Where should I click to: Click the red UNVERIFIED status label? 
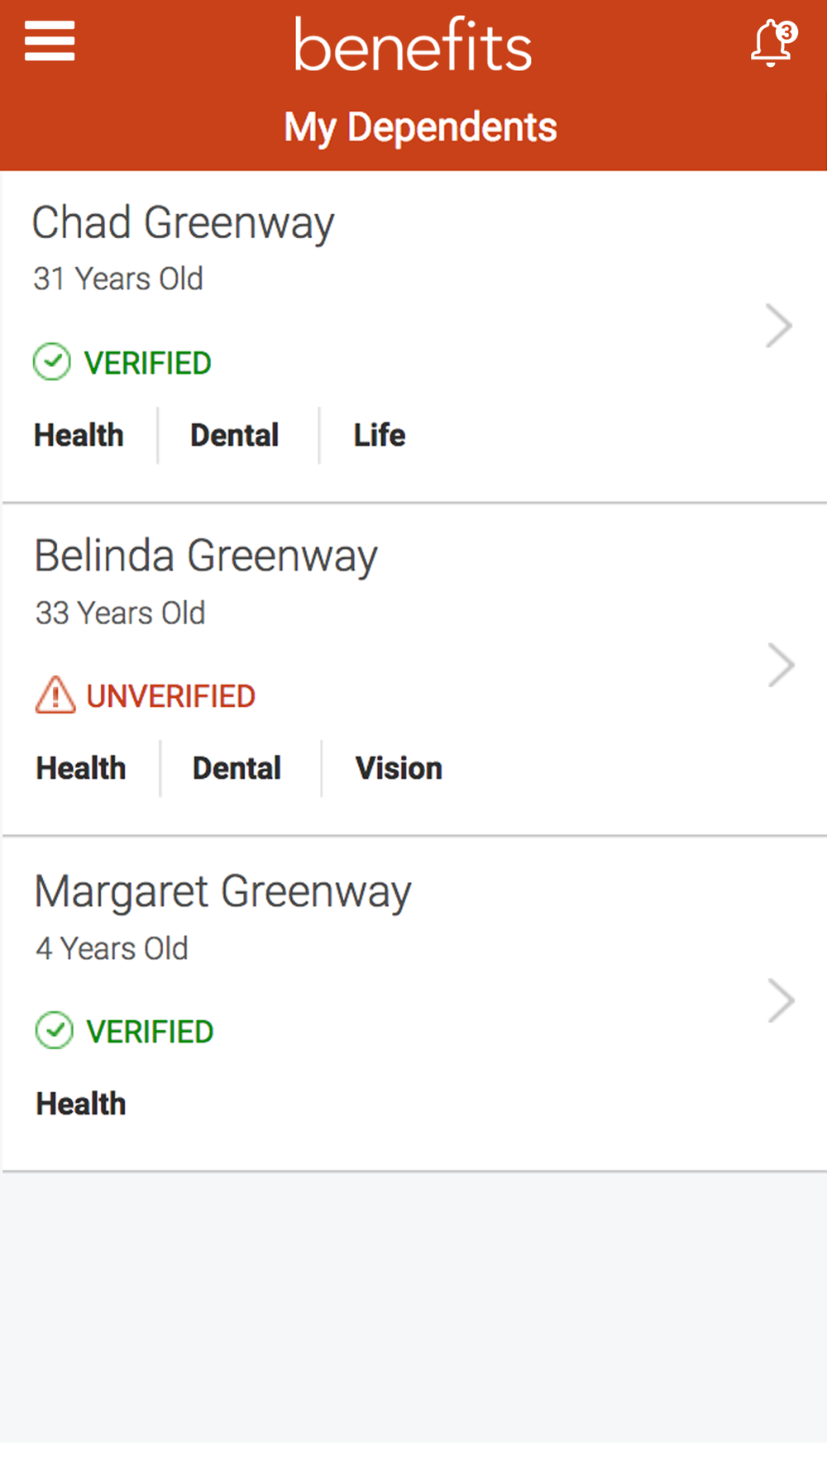tap(170, 697)
